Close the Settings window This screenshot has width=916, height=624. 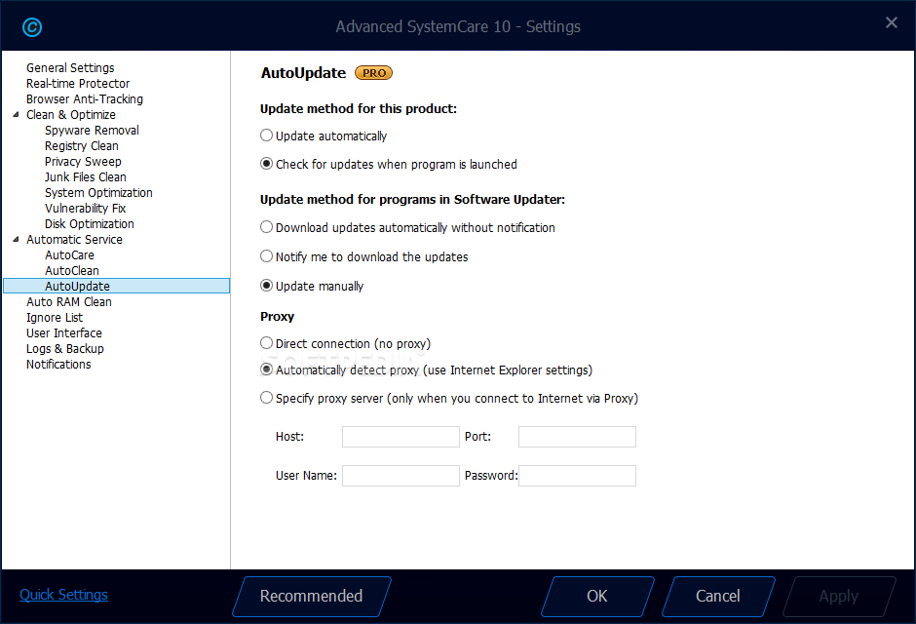[x=892, y=22]
